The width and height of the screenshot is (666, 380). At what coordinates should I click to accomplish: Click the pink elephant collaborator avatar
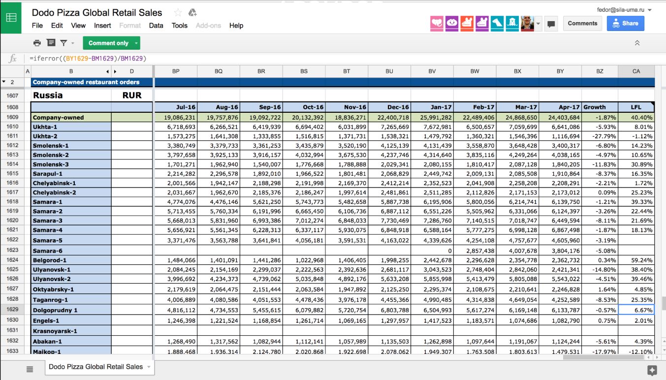[x=437, y=23]
